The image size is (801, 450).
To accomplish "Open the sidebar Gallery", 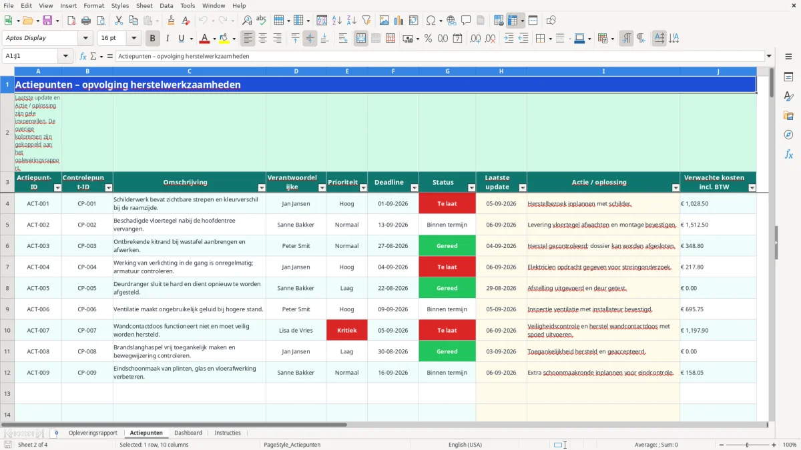I will click(x=788, y=116).
